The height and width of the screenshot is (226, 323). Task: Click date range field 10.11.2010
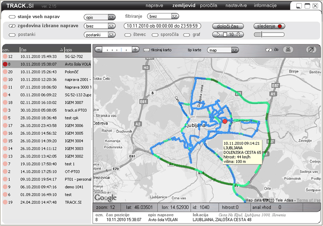[x=162, y=26]
